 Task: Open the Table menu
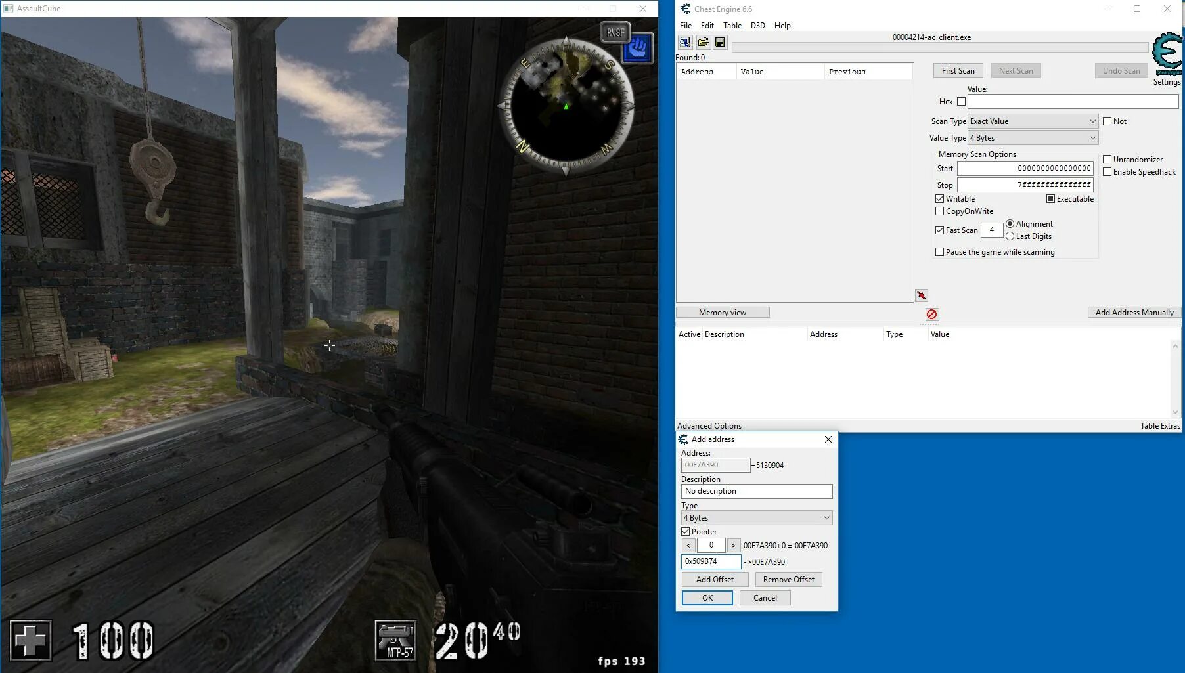(x=732, y=26)
